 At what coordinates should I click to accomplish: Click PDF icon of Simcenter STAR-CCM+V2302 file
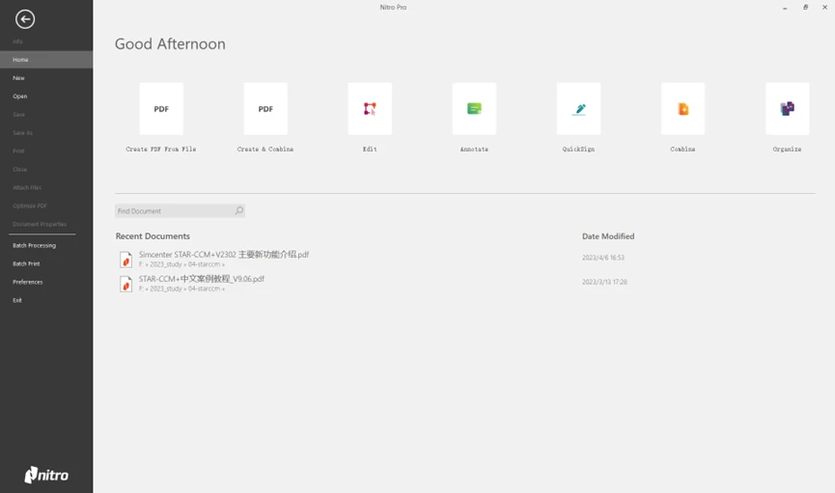click(x=125, y=260)
